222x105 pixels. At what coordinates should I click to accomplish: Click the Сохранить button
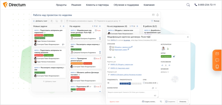(x=170, y=102)
